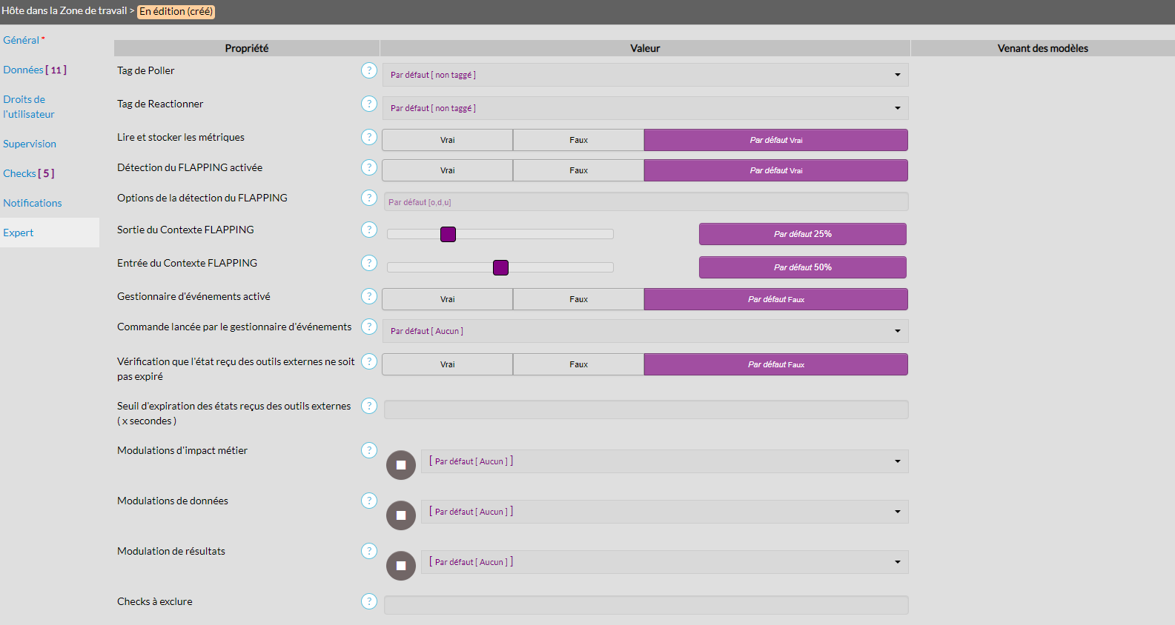Click the Par défaut 25% button
The image size is (1175, 625).
tap(802, 234)
